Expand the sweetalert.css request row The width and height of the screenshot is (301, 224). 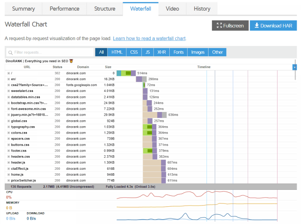(x=9, y=91)
